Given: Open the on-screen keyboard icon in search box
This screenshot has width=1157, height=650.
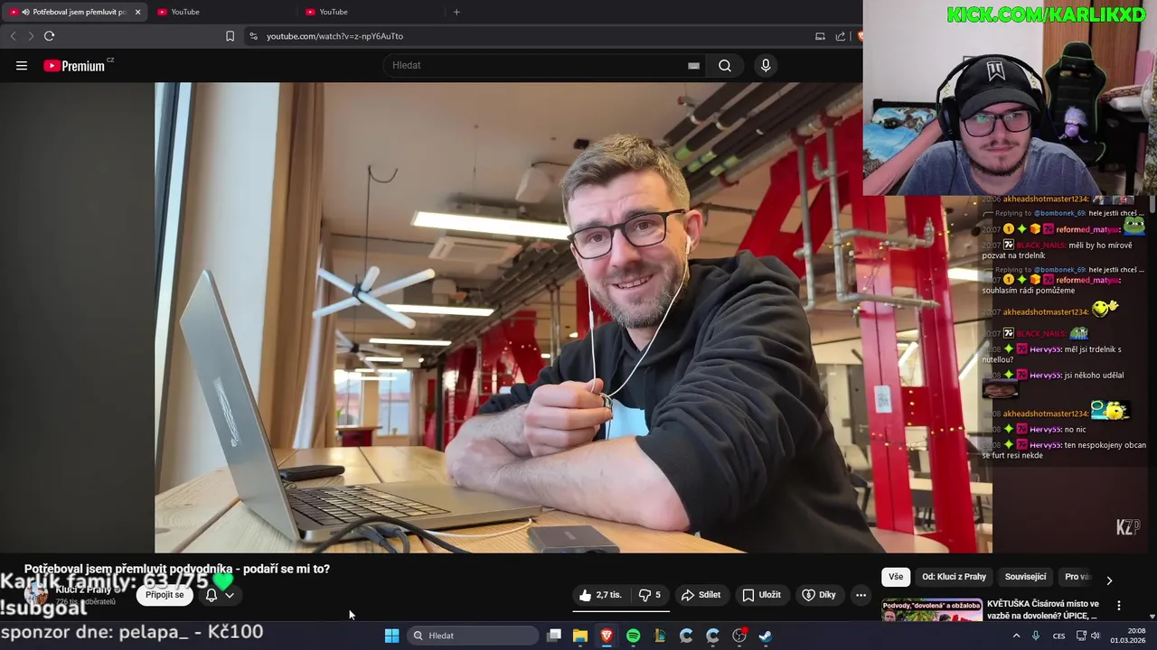Looking at the screenshot, I should [693, 66].
